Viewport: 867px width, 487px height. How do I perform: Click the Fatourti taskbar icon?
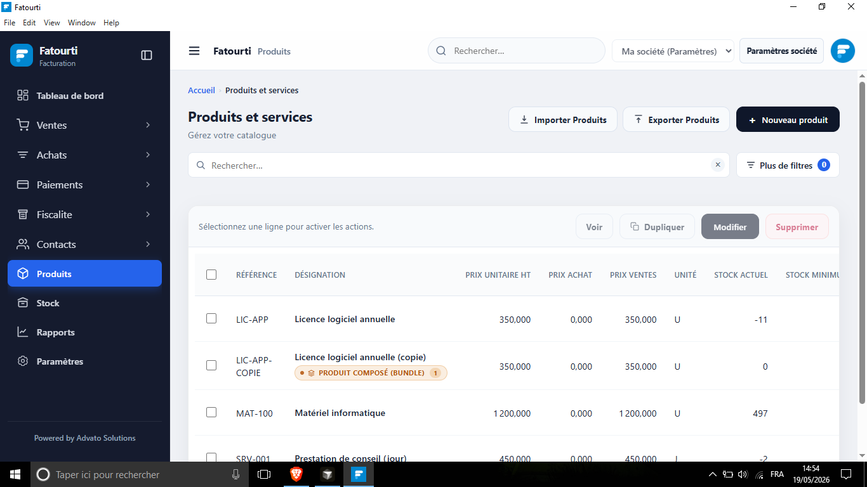[x=359, y=474]
